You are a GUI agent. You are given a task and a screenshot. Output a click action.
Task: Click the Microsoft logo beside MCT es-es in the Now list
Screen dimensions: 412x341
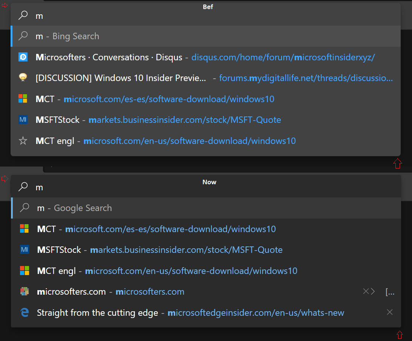coord(25,229)
